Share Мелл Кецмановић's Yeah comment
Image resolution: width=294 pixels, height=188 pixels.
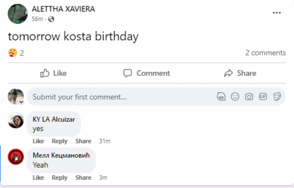(x=83, y=178)
